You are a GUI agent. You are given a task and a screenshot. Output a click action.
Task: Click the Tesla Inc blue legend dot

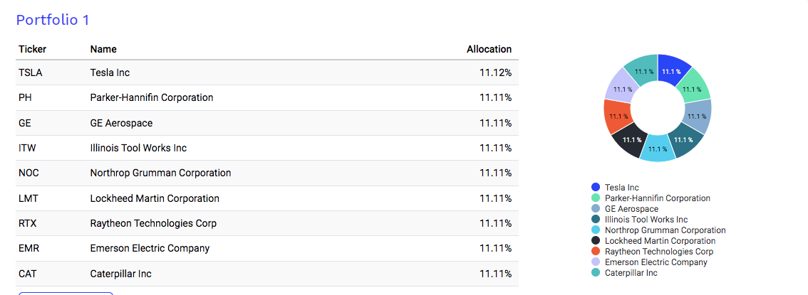[596, 188]
